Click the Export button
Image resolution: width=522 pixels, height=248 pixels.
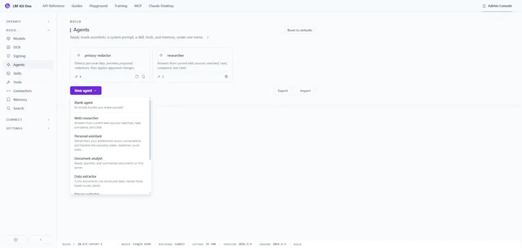283,91
